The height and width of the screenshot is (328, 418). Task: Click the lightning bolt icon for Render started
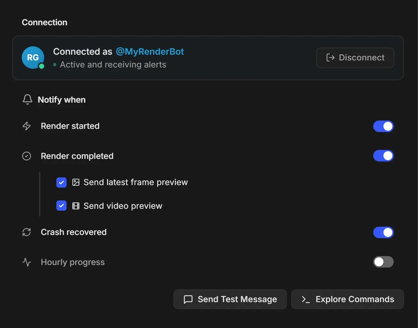click(x=27, y=126)
